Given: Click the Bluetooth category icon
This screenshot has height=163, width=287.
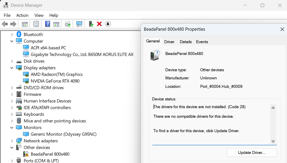Looking at the screenshot, I should click(x=19, y=34).
